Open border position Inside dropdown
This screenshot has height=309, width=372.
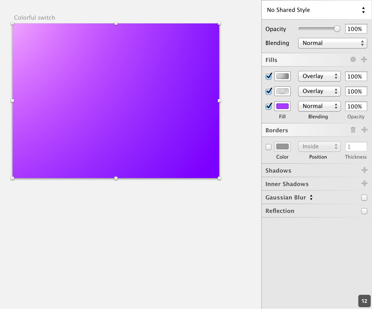tap(319, 146)
